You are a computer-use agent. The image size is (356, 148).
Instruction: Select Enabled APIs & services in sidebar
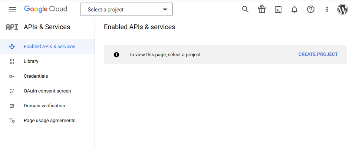[x=49, y=47]
